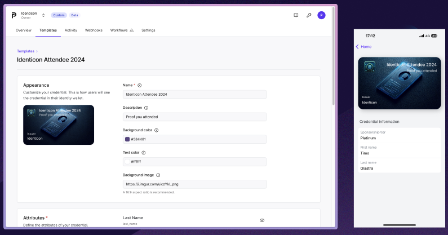Tap the Last name Glastra row
The height and width of the screenshot is (235, 448).
coord(399,166)
